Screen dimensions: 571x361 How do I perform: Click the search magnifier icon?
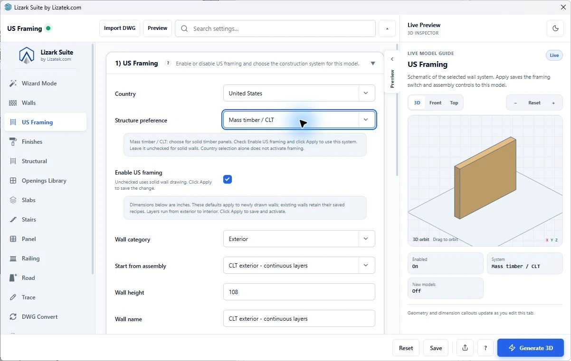(x=184, y=28)
